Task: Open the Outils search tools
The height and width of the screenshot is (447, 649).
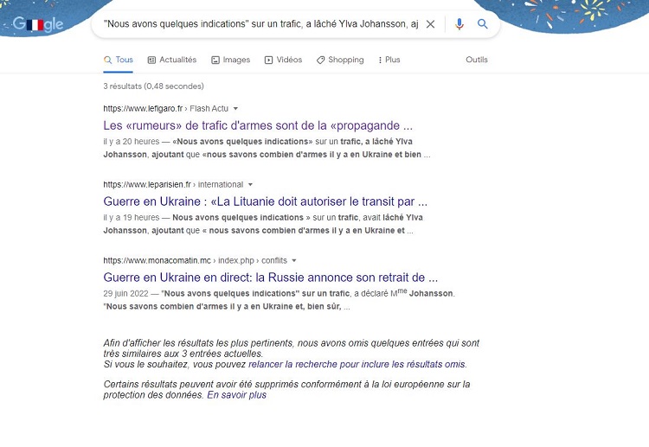Action: point(477,60)
